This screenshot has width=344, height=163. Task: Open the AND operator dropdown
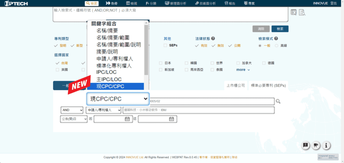click(72, 110)
